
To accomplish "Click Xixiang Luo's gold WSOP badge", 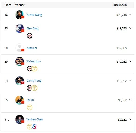I will [34, 69].
